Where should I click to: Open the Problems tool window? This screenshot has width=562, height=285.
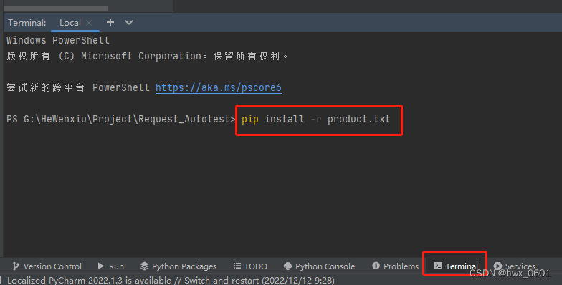pos(396,266)
